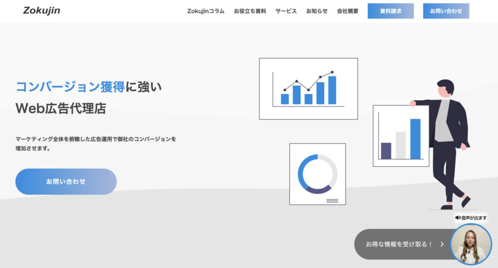
Task: Navigate to 会社概要
Action: click(x=347, y=11)
